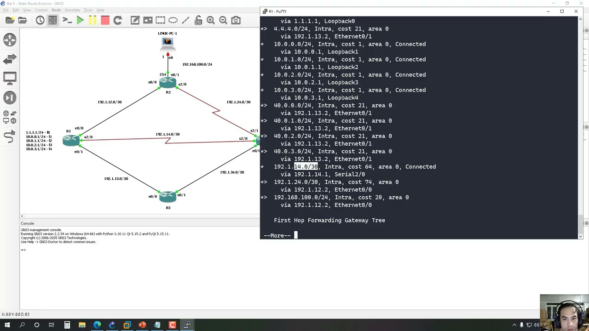Switch to GNS3 in the taskbar

click(112, 325)
